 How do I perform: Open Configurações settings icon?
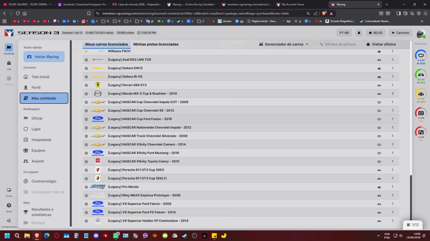9,221
